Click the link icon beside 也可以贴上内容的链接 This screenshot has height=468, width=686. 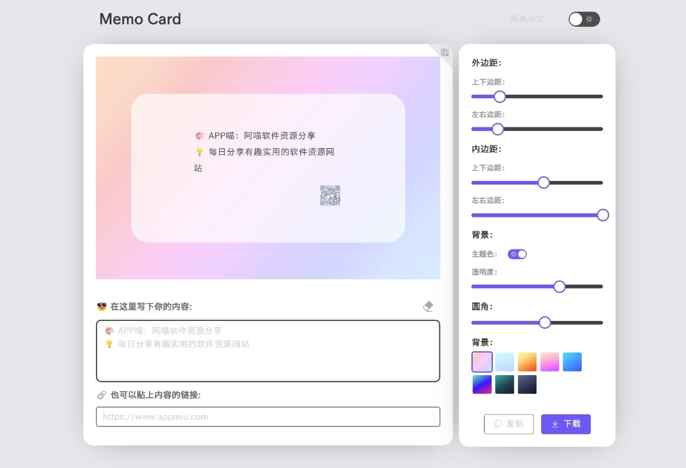tap(102, 395)
